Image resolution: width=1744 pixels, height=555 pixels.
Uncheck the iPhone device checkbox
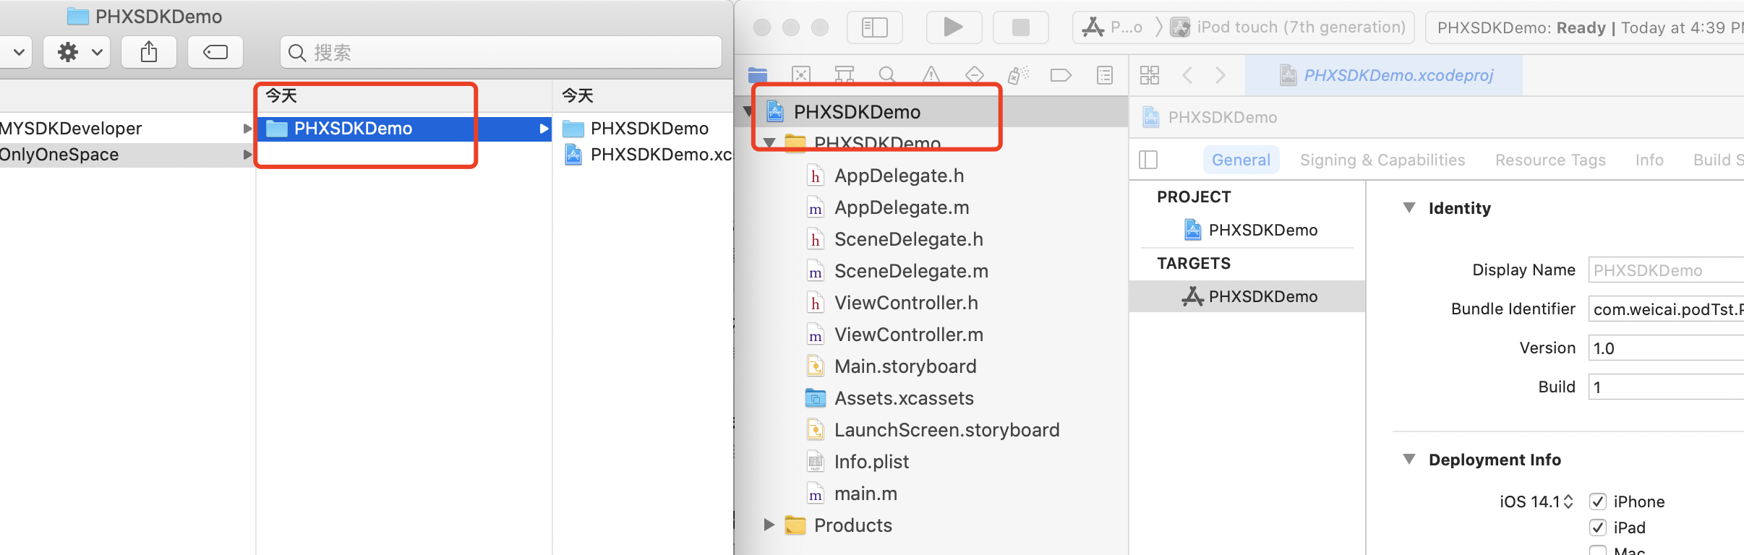pos(1598,502)
